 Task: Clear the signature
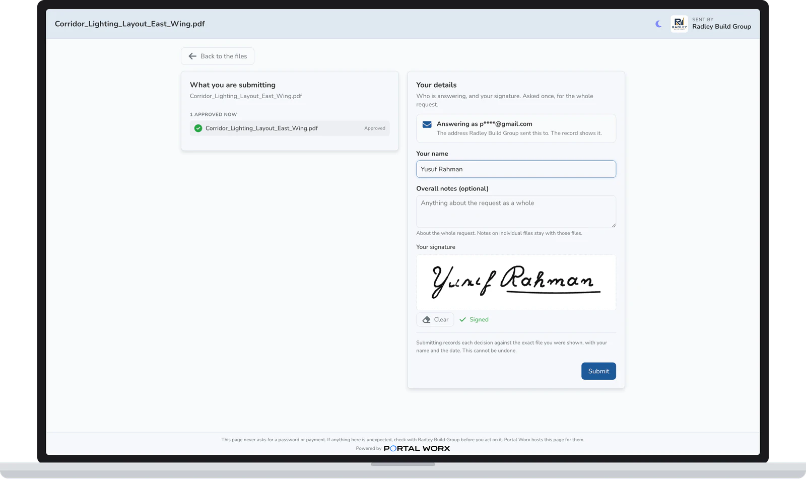click(x=435, y=320)
